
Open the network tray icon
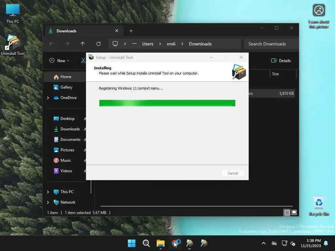tap(284, 243)
